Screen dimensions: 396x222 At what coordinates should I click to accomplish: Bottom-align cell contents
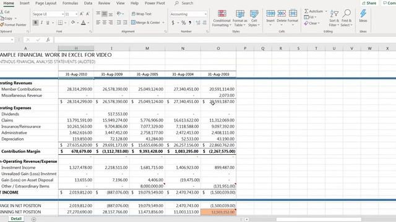pyautogui.click(x=111, y=14)
